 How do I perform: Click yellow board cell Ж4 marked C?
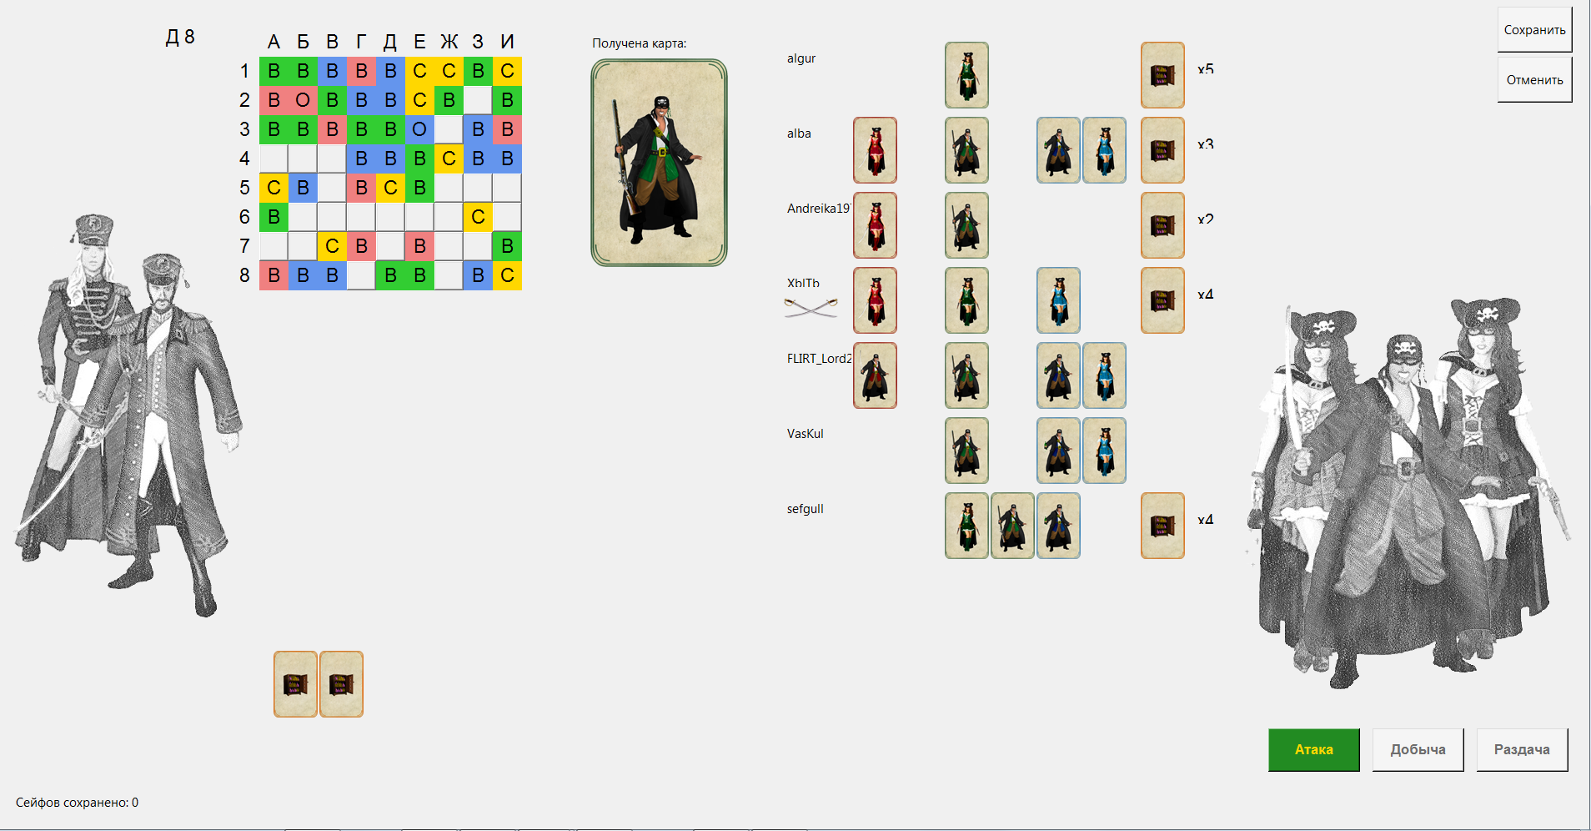click(x=449, y=159)
